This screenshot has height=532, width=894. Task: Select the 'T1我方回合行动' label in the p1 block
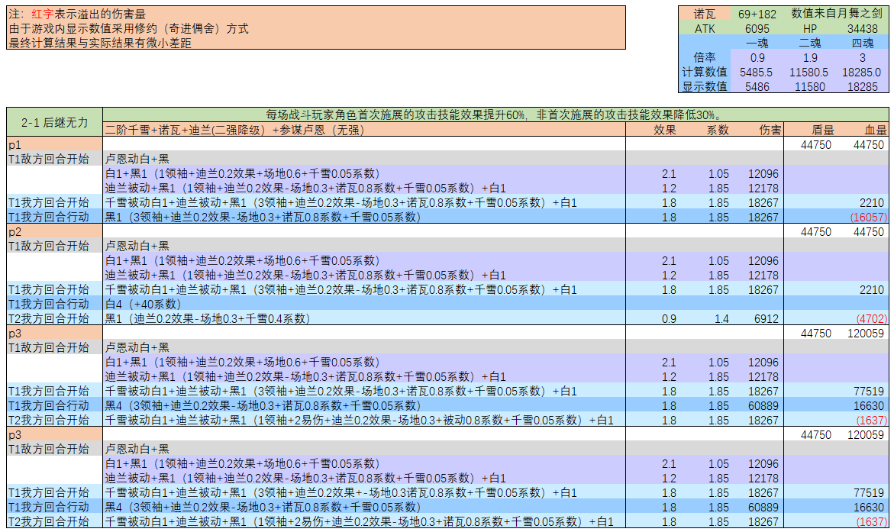tap(55, 217)
